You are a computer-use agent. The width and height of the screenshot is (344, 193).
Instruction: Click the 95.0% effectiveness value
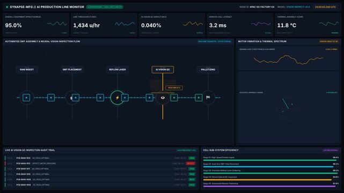pos(13,25)
